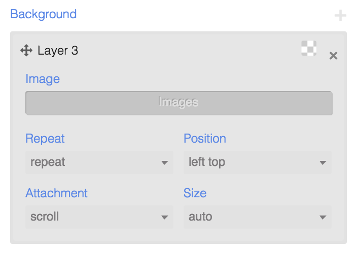357x258 pixels.
Task: Open the Images picker button
Action: [x=179, y=103]
